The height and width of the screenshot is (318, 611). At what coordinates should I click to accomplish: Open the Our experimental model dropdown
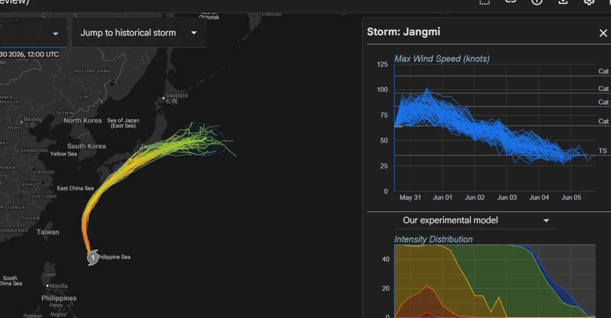[x=476, y=220]
